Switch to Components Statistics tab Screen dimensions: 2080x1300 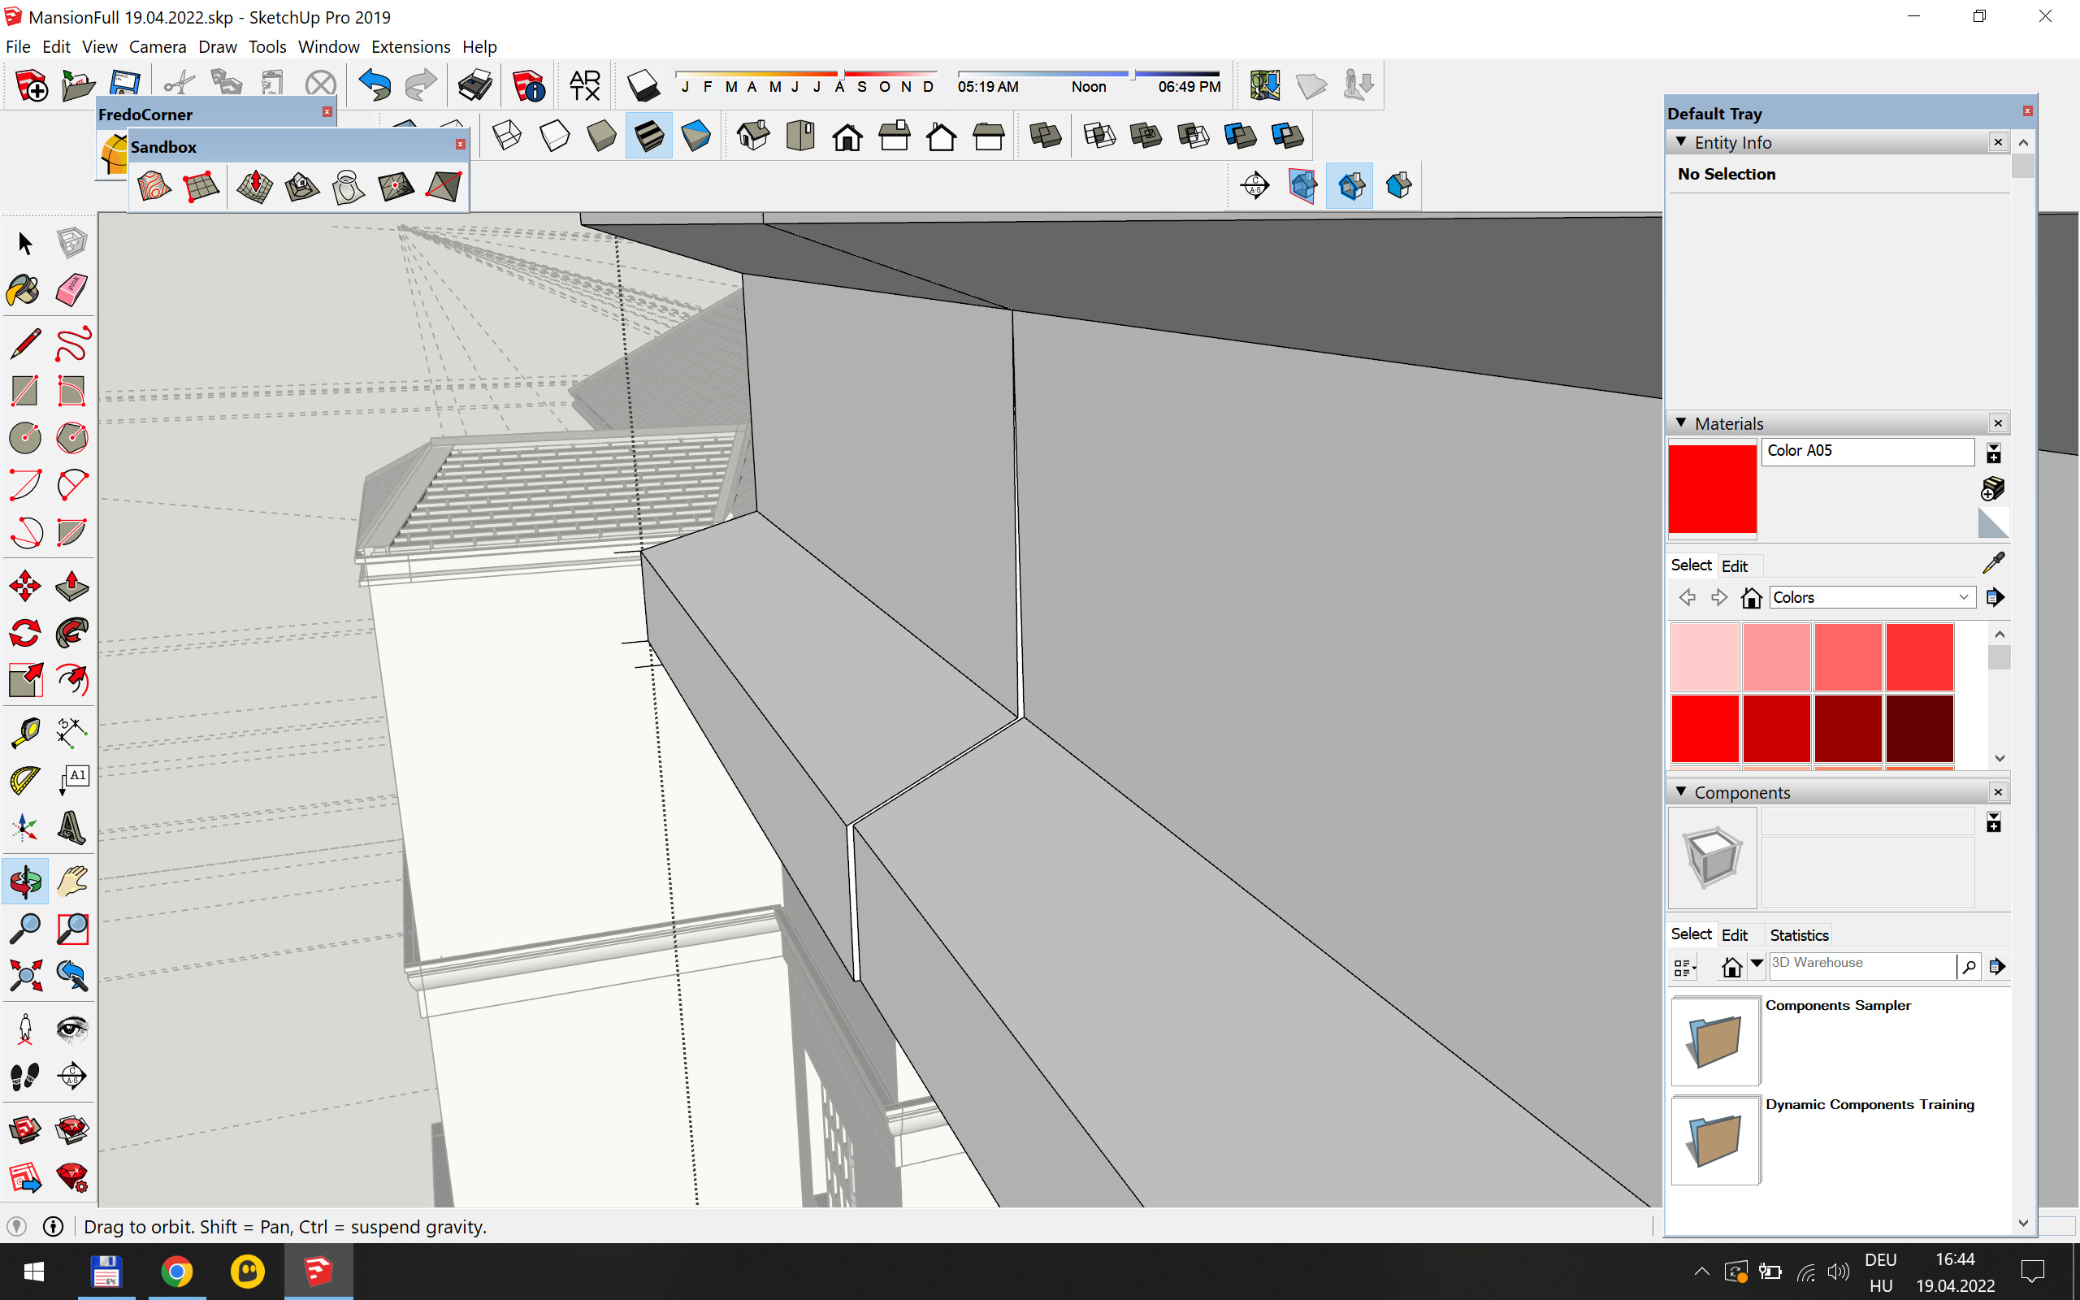click(1798, 934)
